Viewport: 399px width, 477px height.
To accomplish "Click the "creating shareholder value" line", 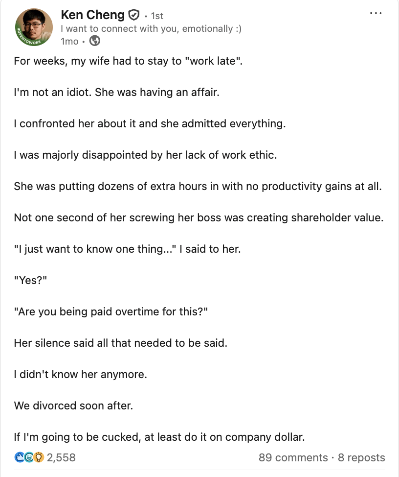I will pos(199,218).
